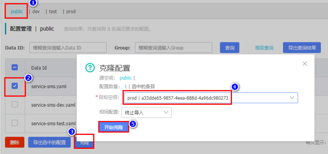328x154 pixels.
Task: Open the 目标空间 target namespace dropdown
Action: click(211, 98)
